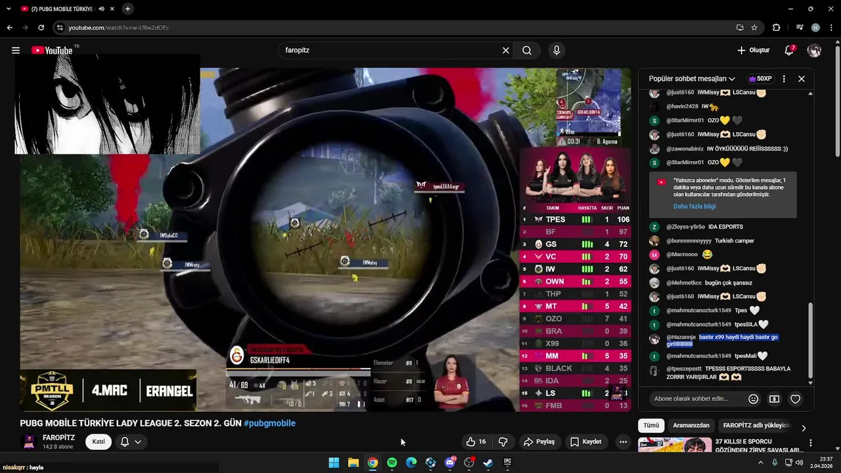
Task: Open Daha fazla bilgi link
Action: 694,206
